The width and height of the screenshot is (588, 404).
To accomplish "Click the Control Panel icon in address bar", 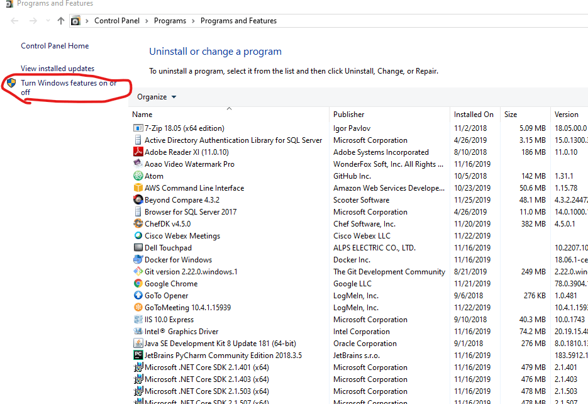I will 75,21.
